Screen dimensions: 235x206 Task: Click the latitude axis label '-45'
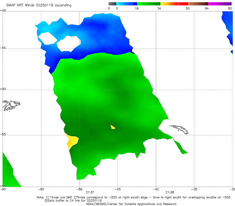pyautogui.click(x=3, y=48)
